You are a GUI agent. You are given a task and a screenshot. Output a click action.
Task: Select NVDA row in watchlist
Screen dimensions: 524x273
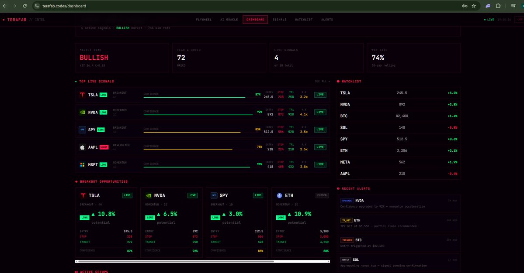tap(399, 105)
